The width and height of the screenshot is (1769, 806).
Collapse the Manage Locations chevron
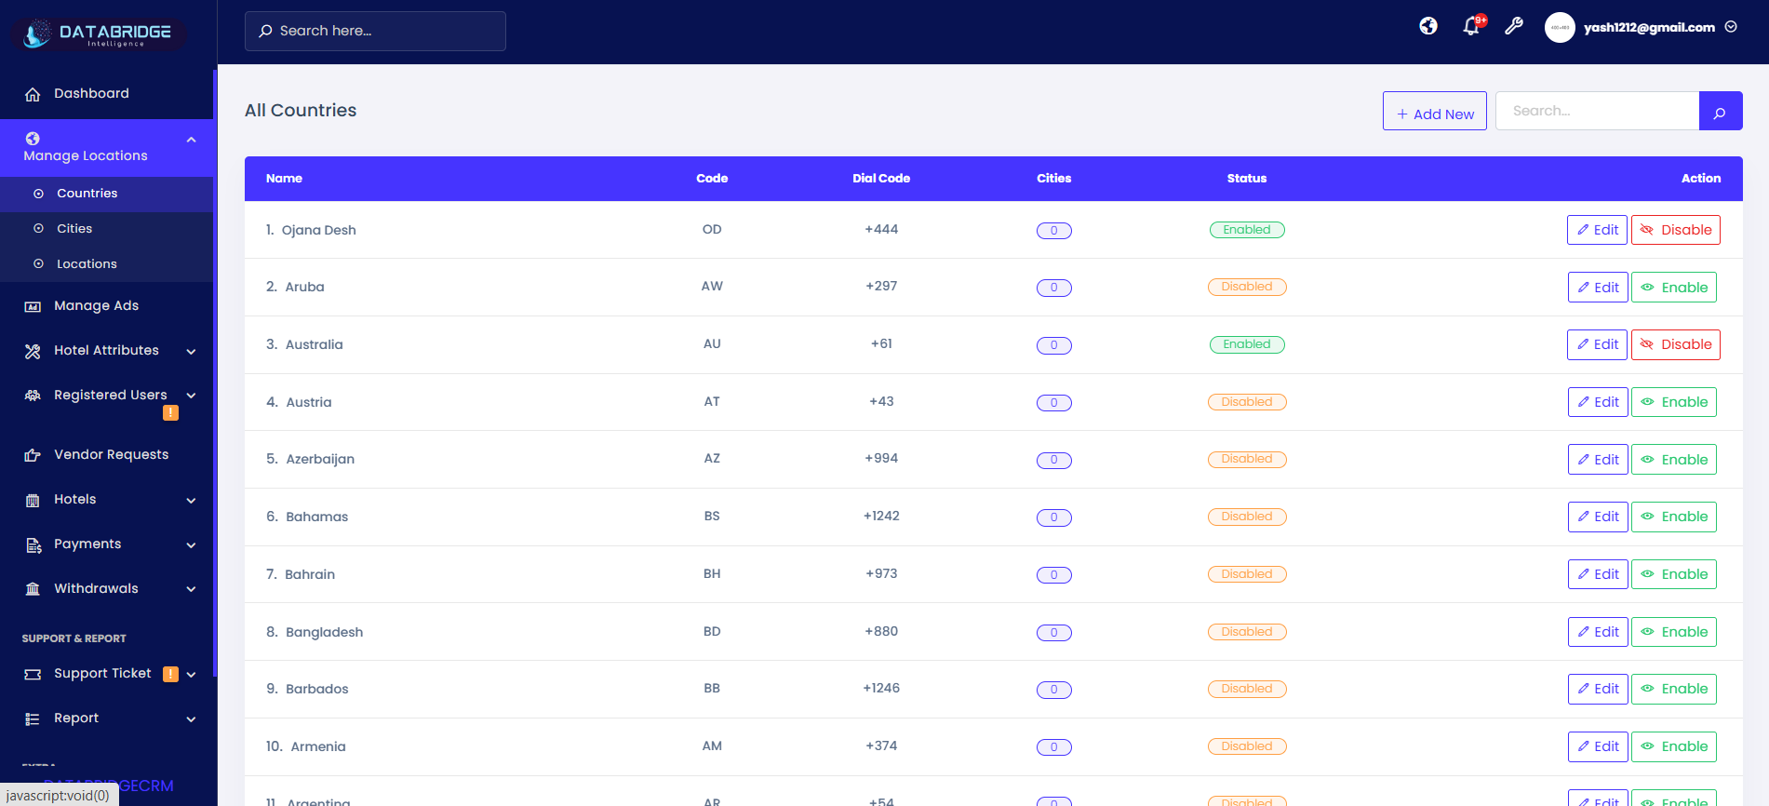pyautogui.click(x=191, y=140)
